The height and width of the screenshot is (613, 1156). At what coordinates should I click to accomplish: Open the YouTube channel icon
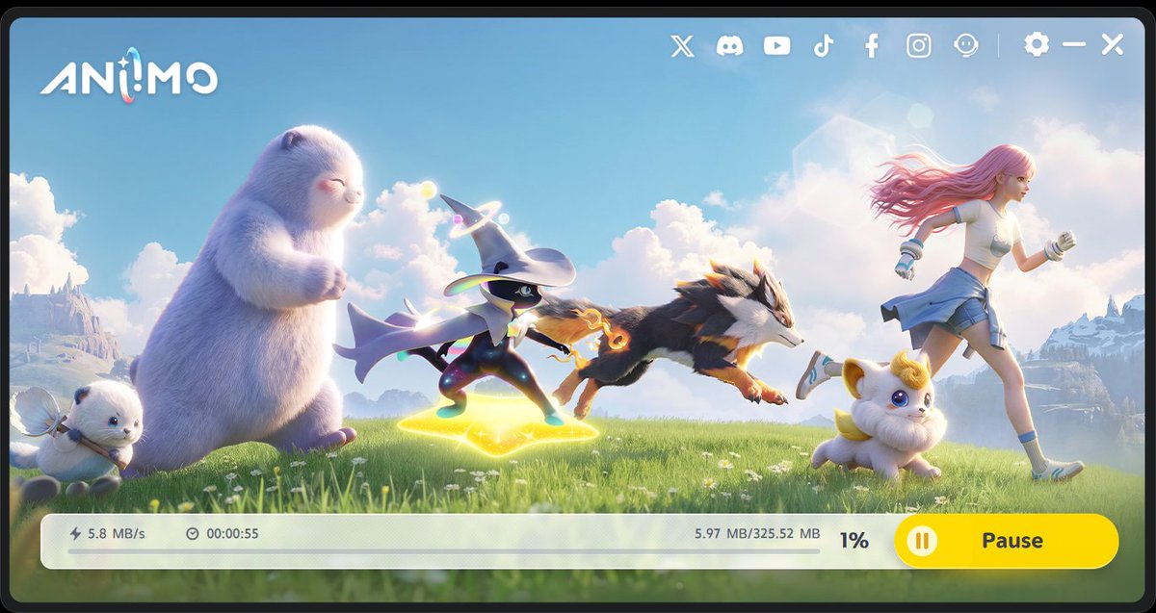[776, 45]
